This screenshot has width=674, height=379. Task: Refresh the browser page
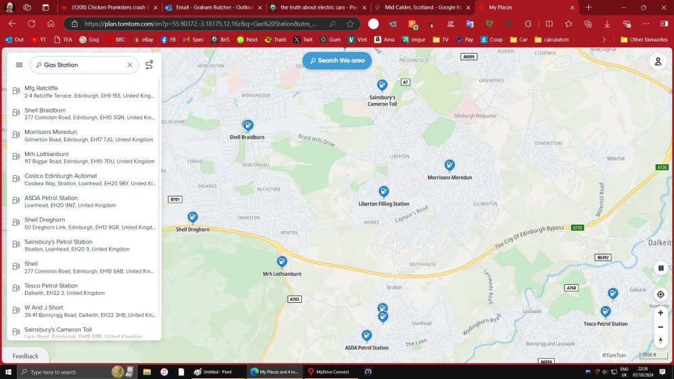point(32,24)
